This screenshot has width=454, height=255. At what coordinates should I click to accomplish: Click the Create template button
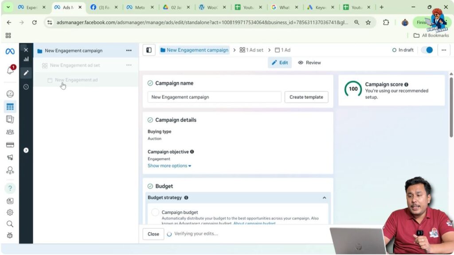[306, 97]
